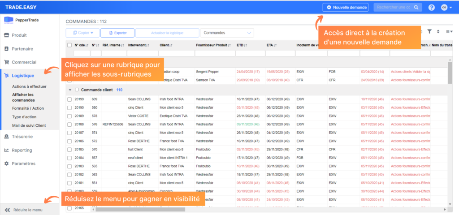Select checkbox for order 20188

[x=69, y=125]
